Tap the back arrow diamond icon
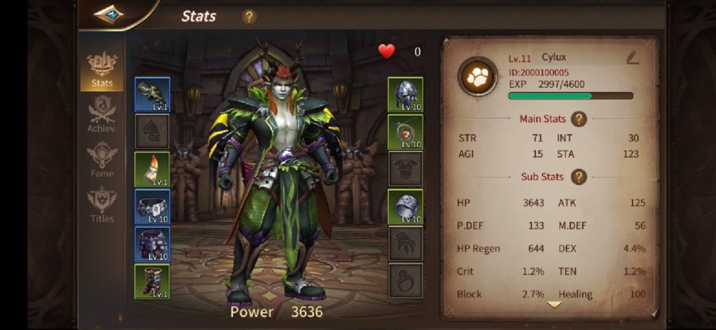 click(108, 14)
